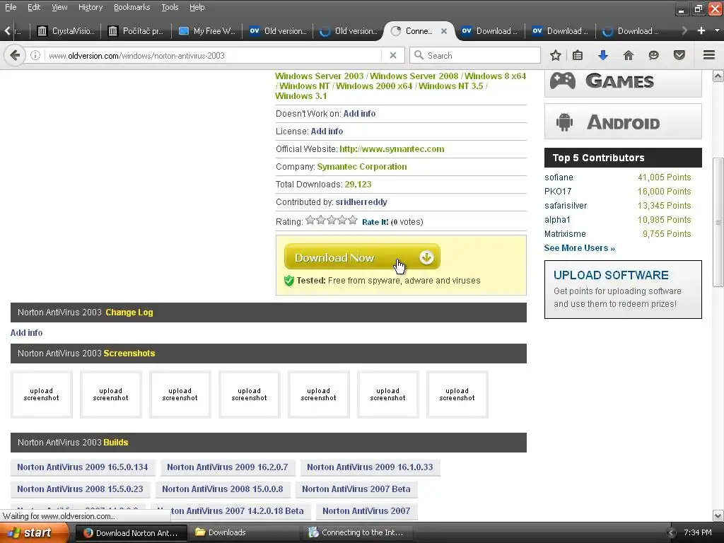Switch to the Počítač pr... tab
724x543 pixels.
pyautogui.click(x=135, y=31)
